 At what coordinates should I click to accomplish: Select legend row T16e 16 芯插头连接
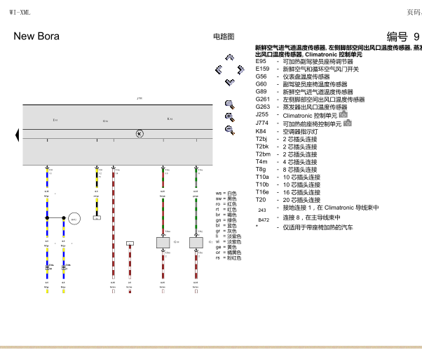[287, 192]
